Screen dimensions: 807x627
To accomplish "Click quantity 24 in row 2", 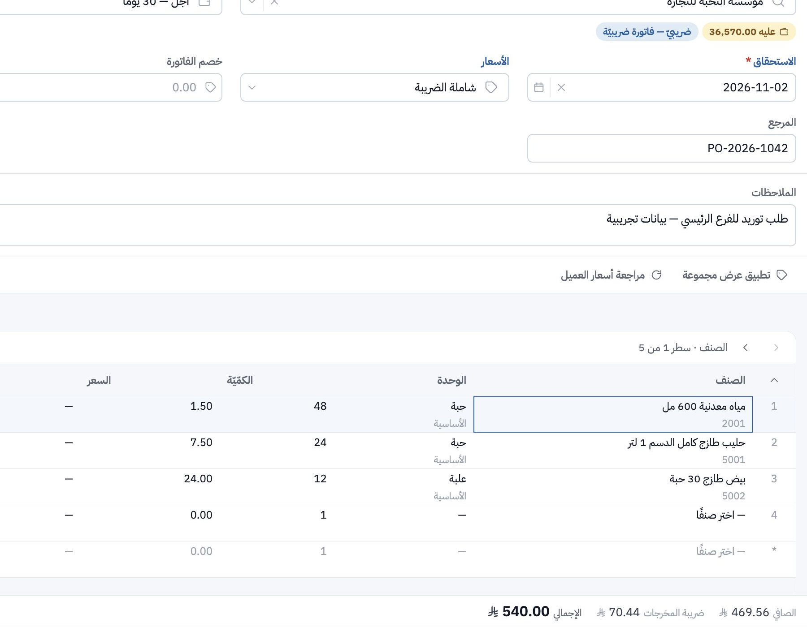I will [320, 442].
